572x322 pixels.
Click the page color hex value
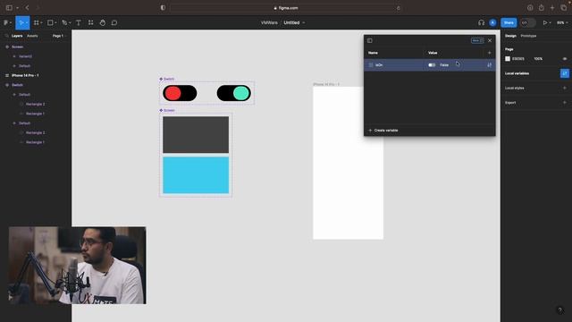pos(518,59)
